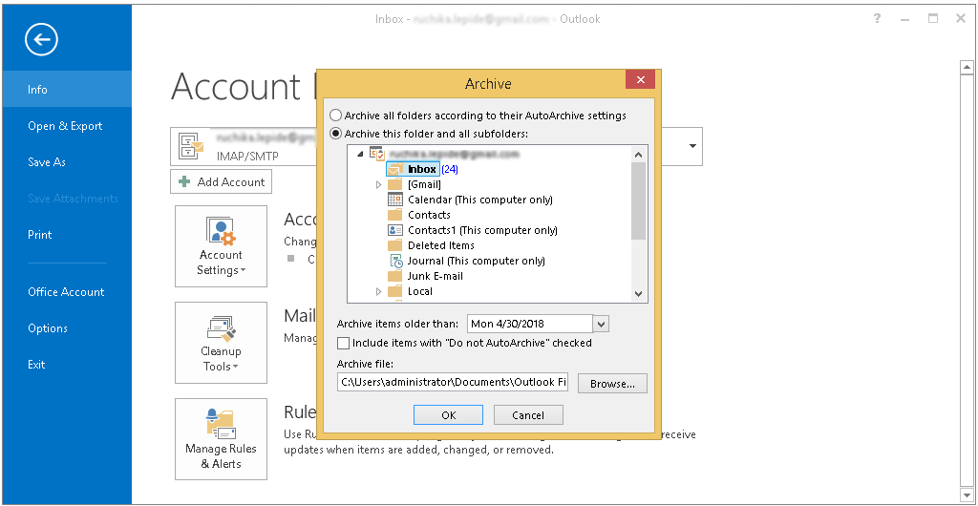This screenshot has height=506, width=978.
Task: Click the folder tree scrollbar up arrow
Action: coord(638,154)
